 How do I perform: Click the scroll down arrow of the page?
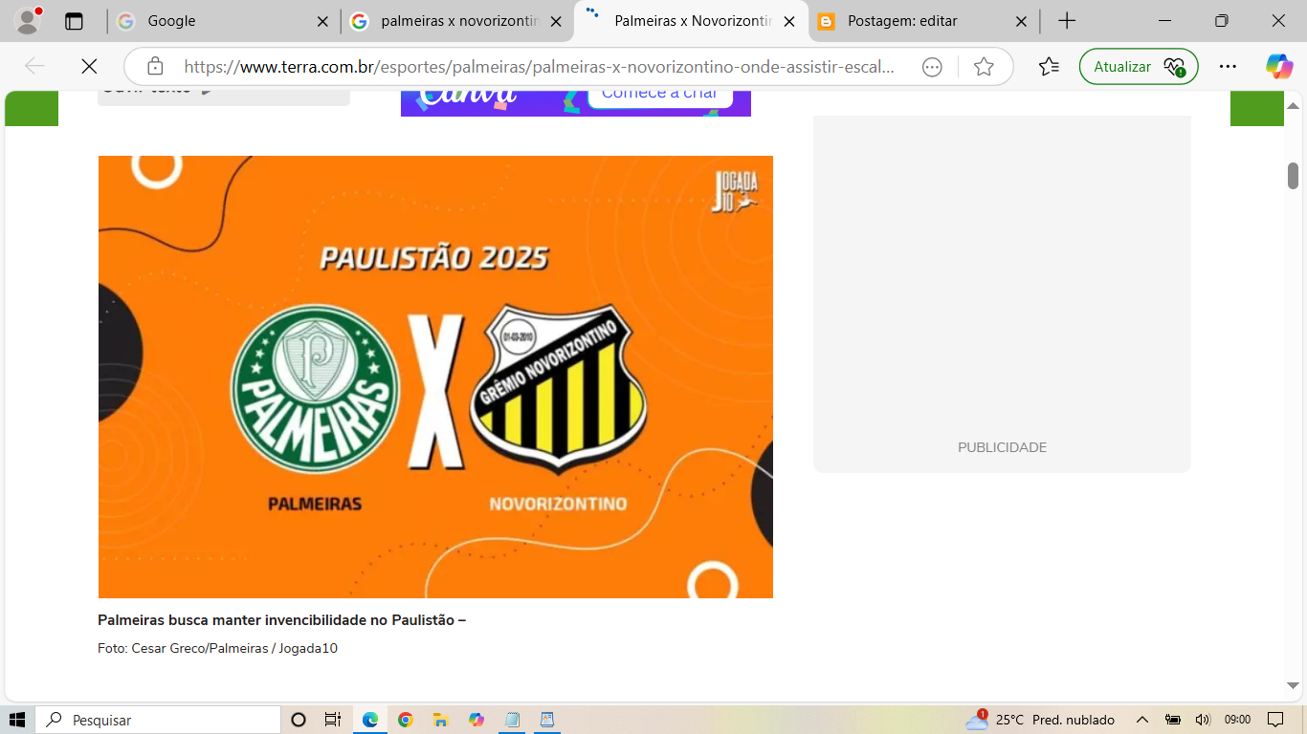pyautogui.click(x=1293, y=685)
